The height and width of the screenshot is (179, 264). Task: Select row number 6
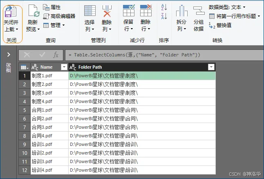coord(25,119)
